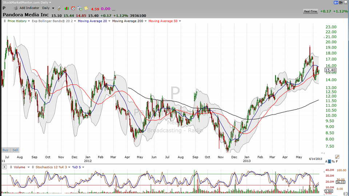Viewport: 349px width, 196px height.
Task: Expand the Price History dropdown
Action: pyautogui.click(x=29, y=21)
